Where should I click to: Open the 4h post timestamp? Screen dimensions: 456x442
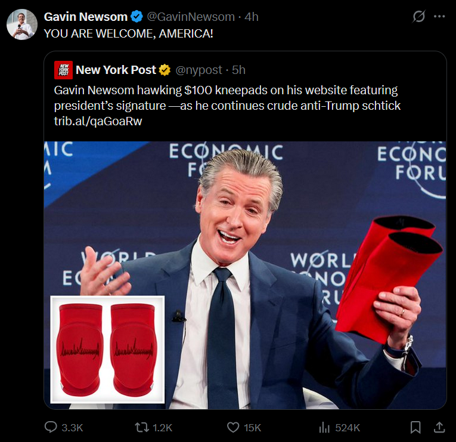pos(252,17)
